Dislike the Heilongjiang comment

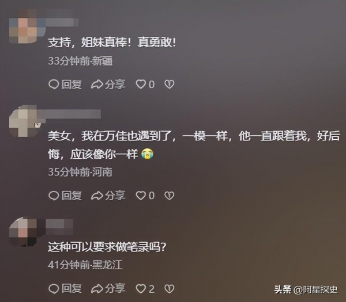(x=169, y=289)
